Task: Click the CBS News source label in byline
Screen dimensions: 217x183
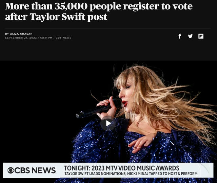Action: point(63,38)
